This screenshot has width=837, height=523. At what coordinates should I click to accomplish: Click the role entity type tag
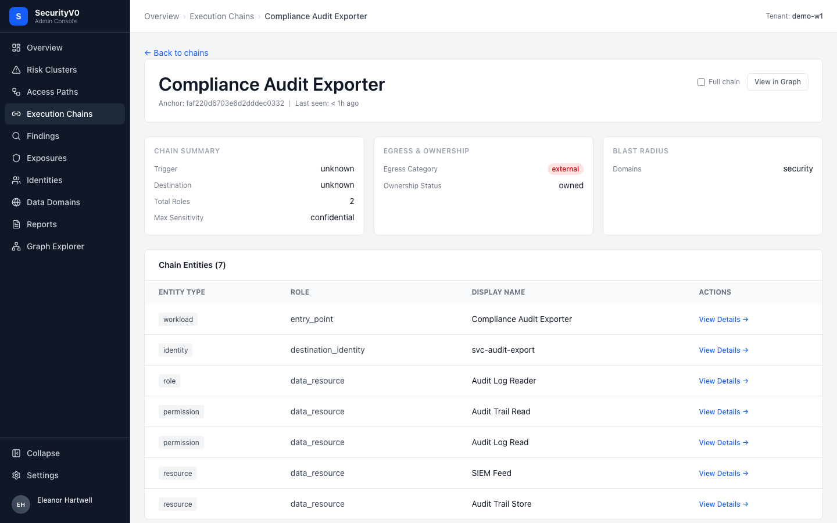(169, 381)
